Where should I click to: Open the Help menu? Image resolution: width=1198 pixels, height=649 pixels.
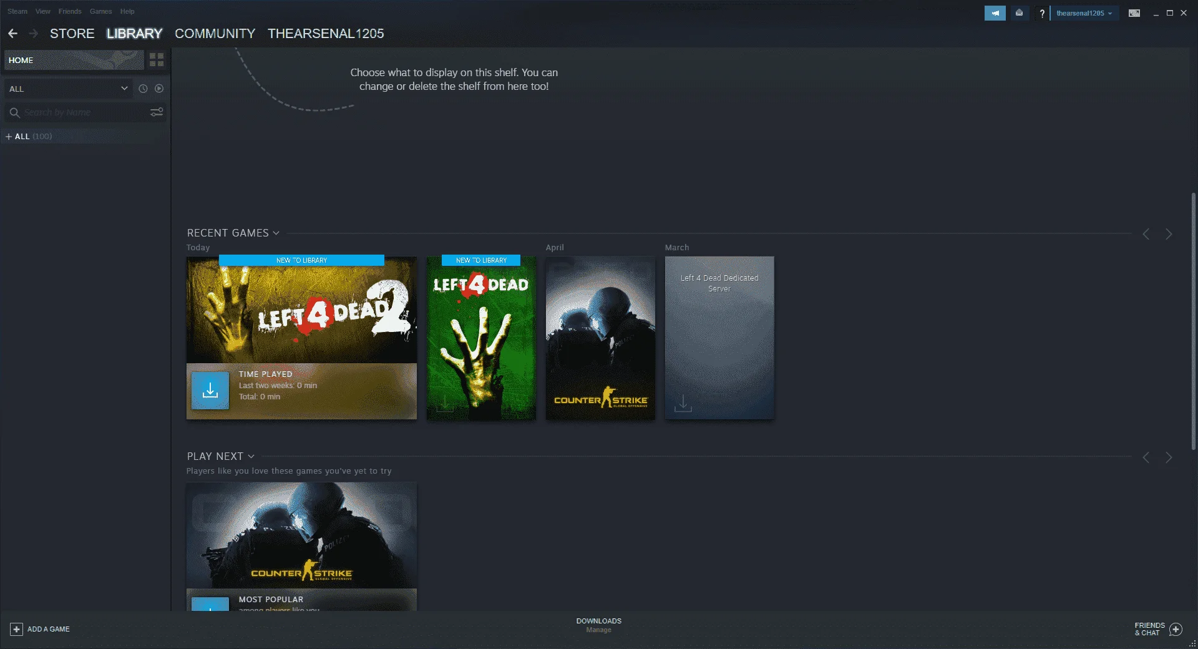(127, 11)
